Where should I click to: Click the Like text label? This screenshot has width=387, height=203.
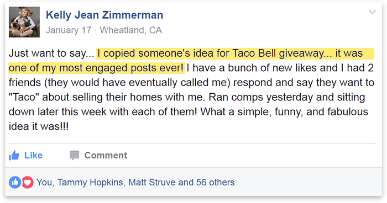tap(33, 156)
